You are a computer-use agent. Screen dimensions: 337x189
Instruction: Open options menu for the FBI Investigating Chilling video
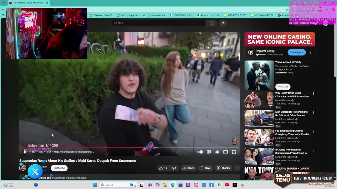(313, 131)
